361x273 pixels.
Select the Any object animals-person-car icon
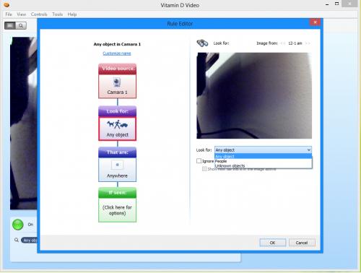click(117, 124)
